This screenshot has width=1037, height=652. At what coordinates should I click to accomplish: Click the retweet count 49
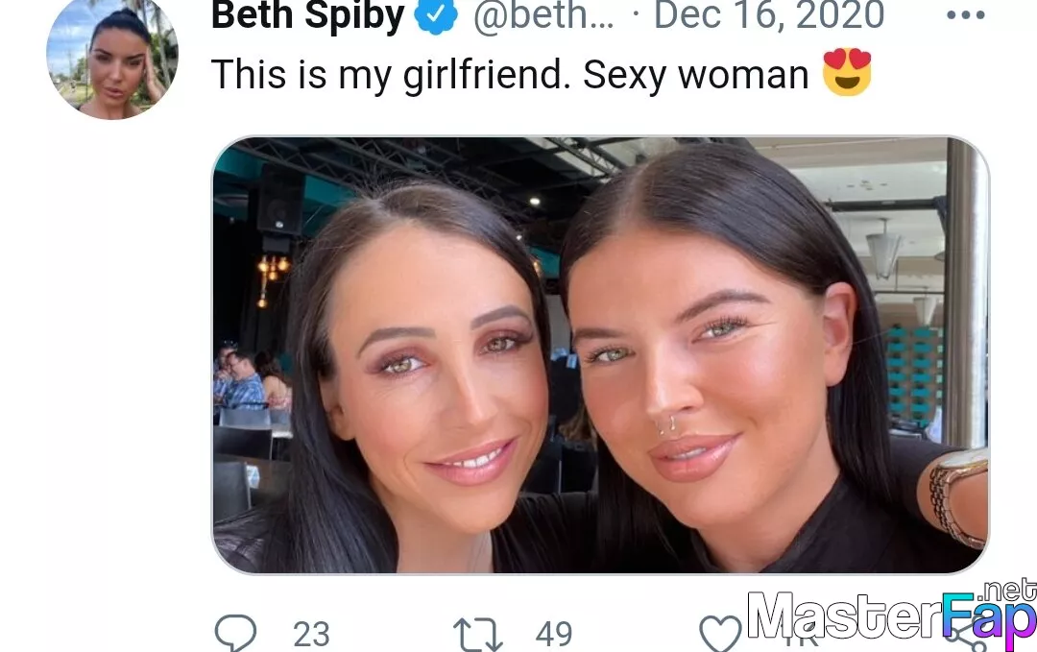(x=554, y=634)
